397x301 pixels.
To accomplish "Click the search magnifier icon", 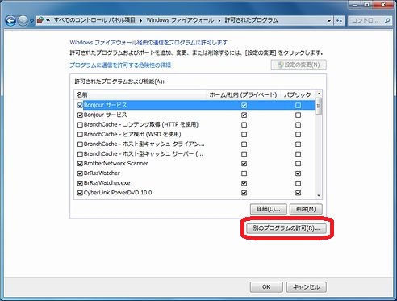I will (x=387, y=20).
